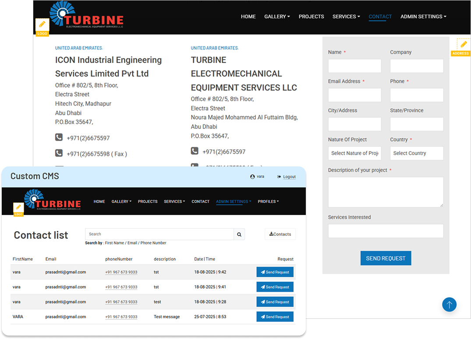Expand GALLERY menu in Custom CMS navigation

121,201
